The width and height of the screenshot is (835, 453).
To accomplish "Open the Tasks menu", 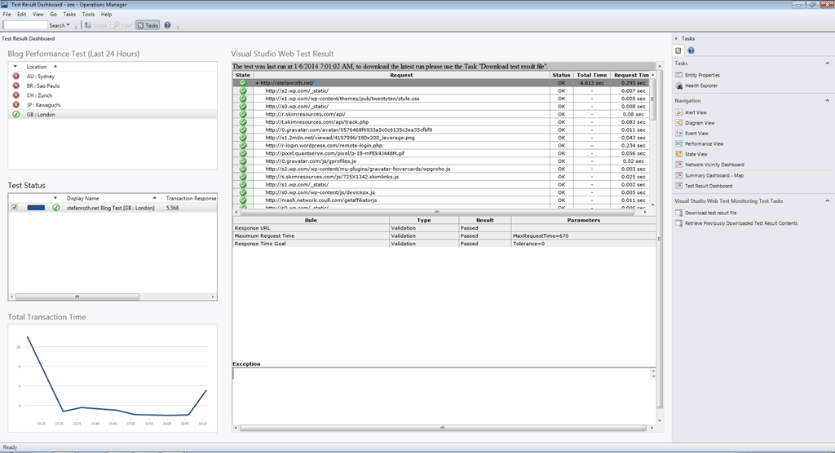I will pos(69,15).
